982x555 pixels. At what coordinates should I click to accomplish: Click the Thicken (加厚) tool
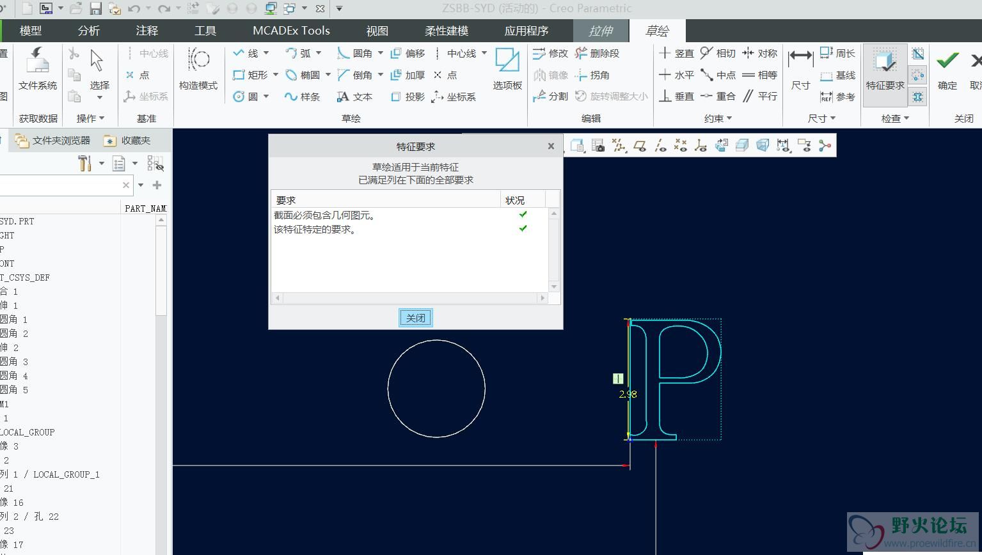[x=408, y=75]
